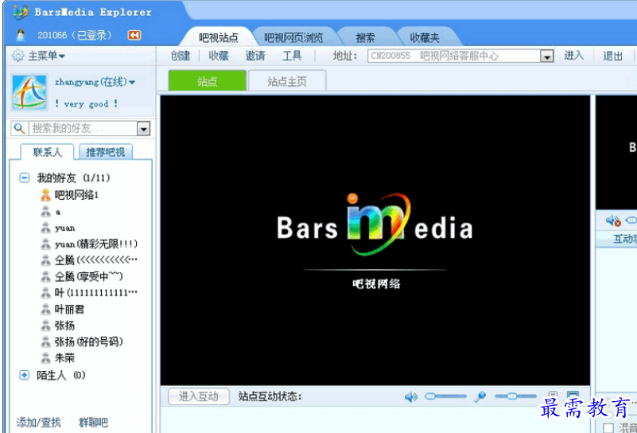Click the offline contact icon for yuan

45,228
